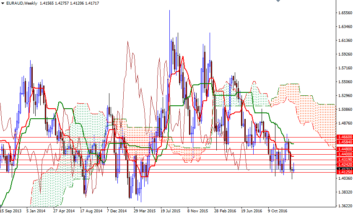Click the 8 Nov 2015 date label
The height and width of the screenshot is (214, 353).
point(197,211)
